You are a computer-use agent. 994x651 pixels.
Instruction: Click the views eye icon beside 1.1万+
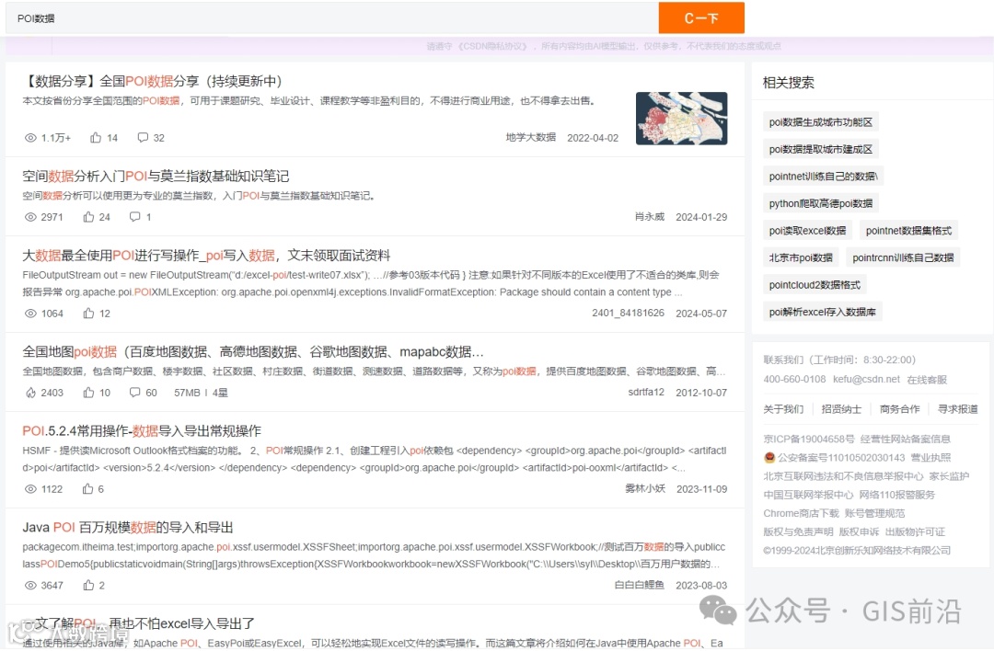pos(30,137)
